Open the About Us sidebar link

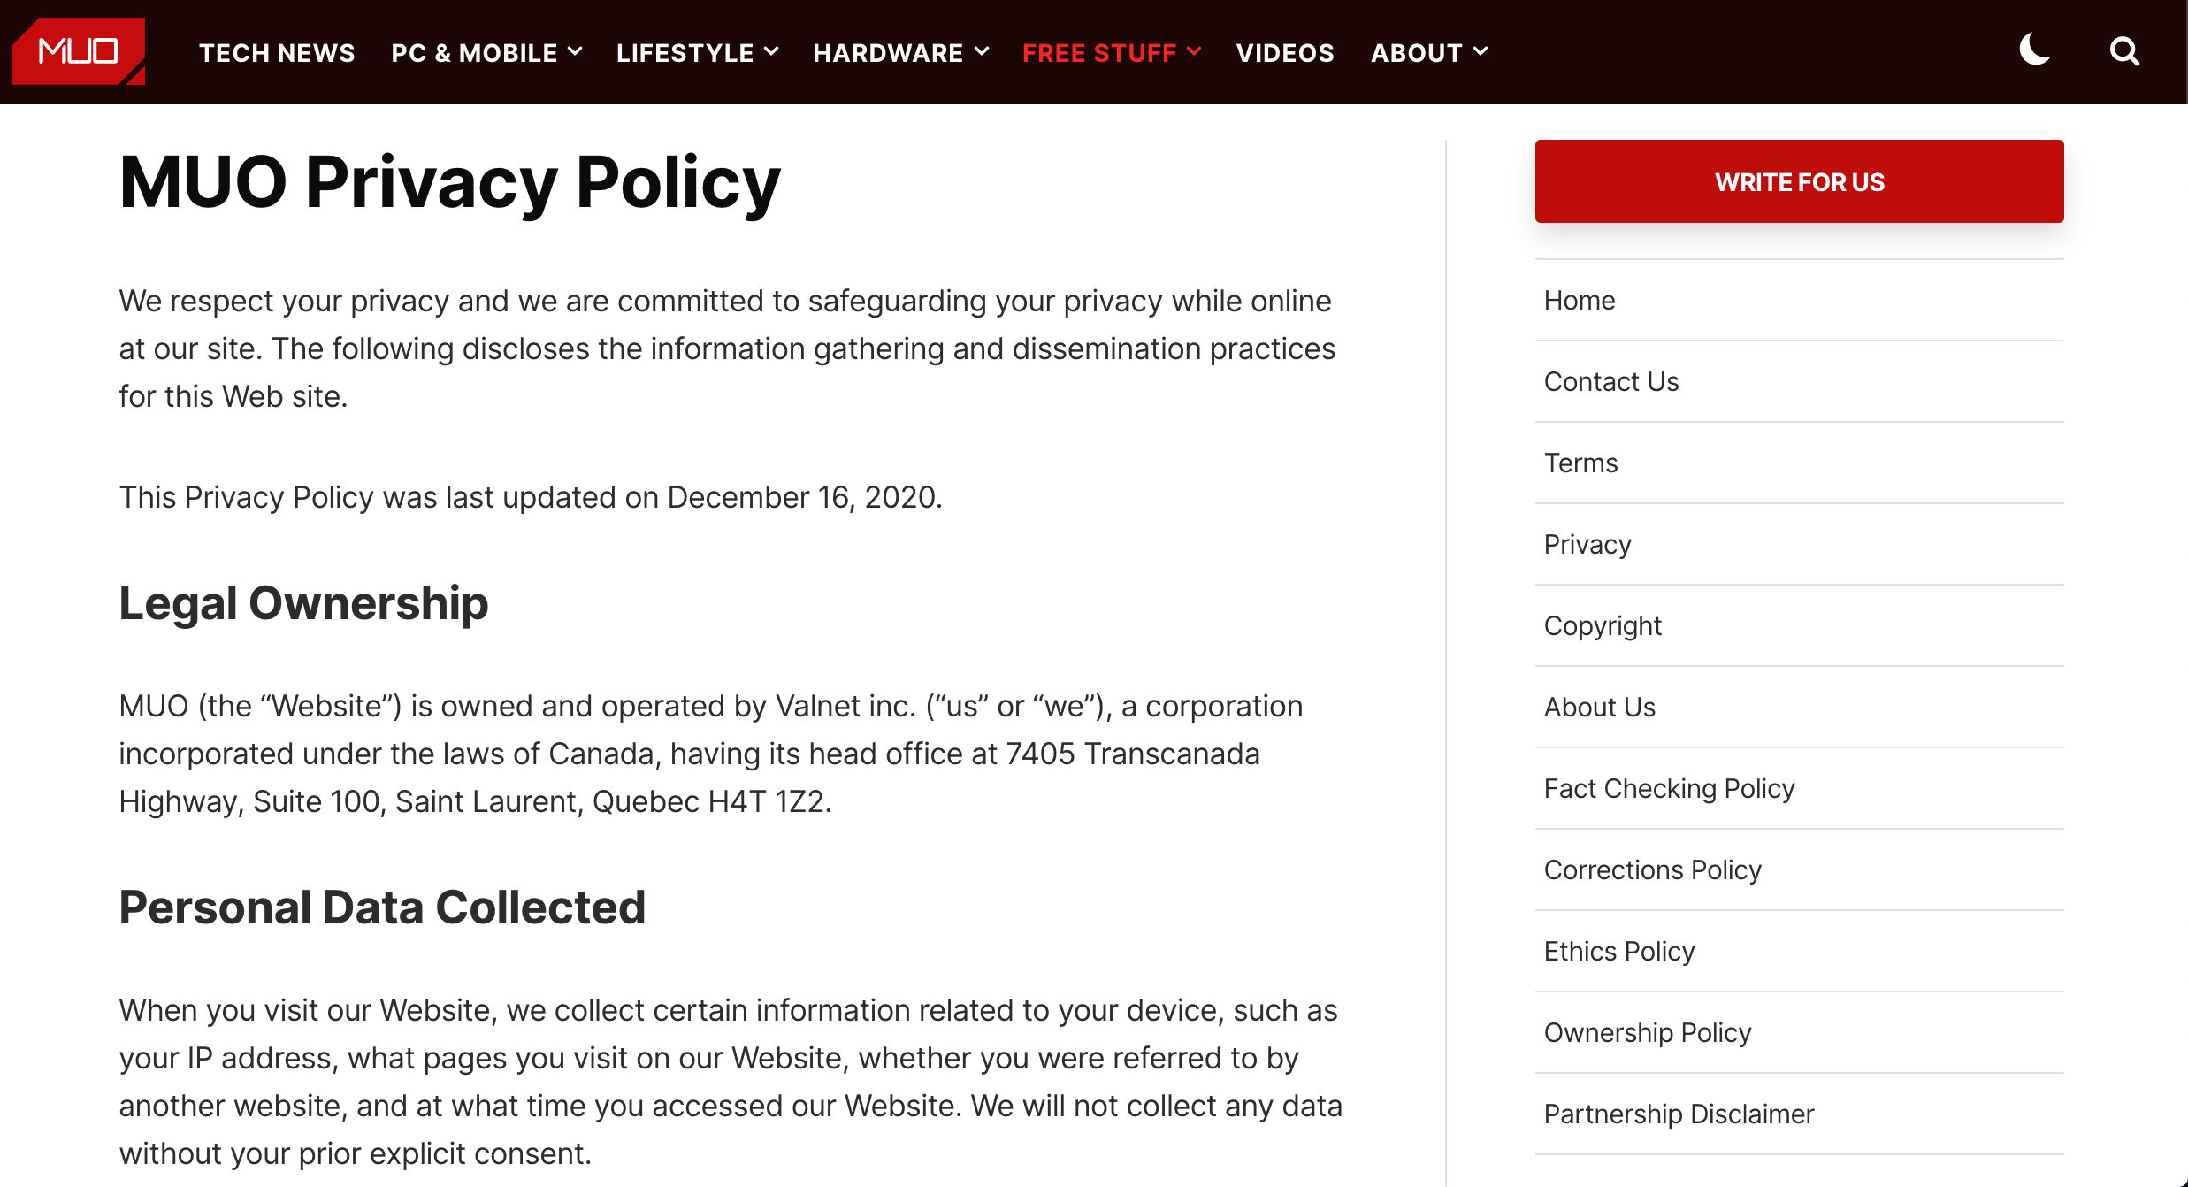click(1599, 708)
